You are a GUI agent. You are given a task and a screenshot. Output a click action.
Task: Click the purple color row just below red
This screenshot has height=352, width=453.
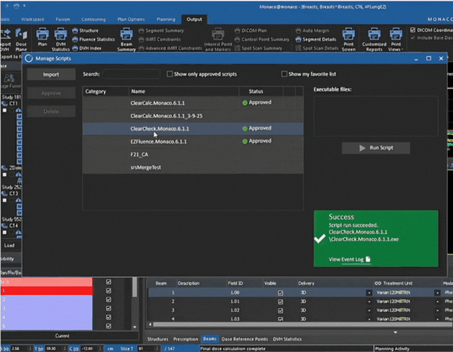coord(47,300)
